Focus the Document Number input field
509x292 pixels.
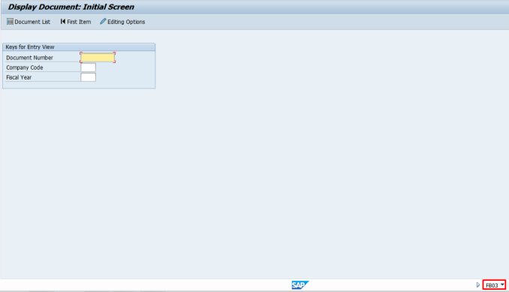pos(98,58)
